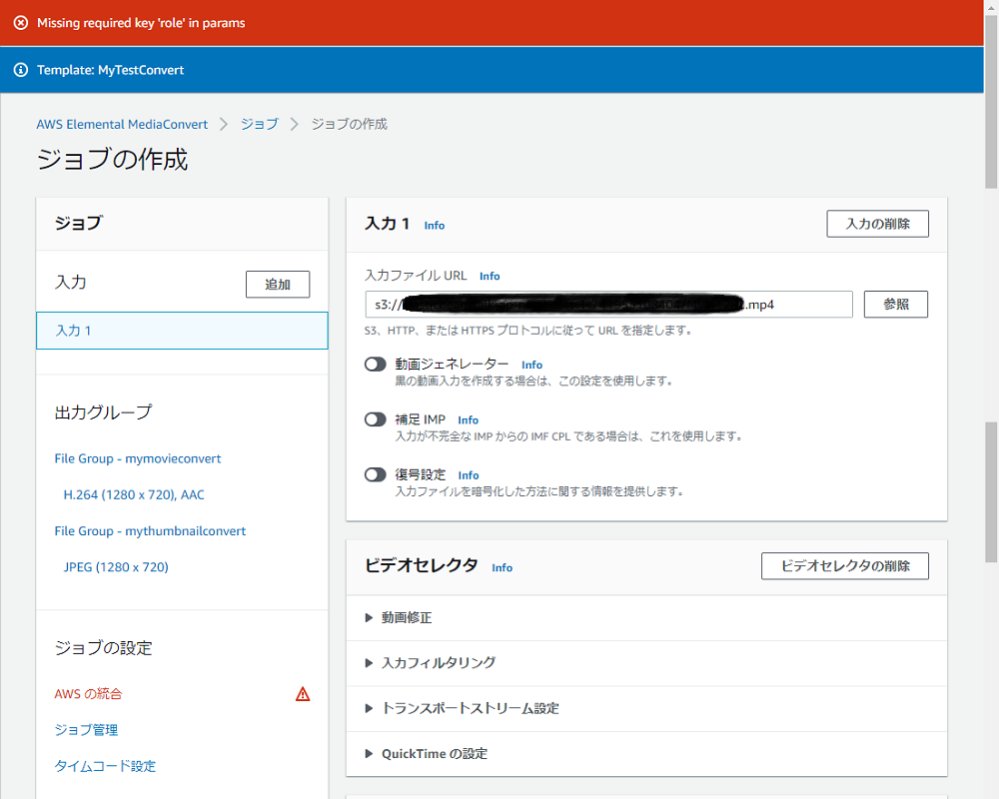Click the 追加 button to add input
Screen dimensions: 999x799
click(x=278, y=285)
